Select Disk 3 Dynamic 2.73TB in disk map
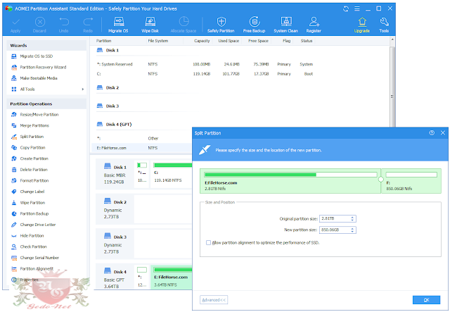This screenshot has height=312, width=450. [x=115, y=244]
